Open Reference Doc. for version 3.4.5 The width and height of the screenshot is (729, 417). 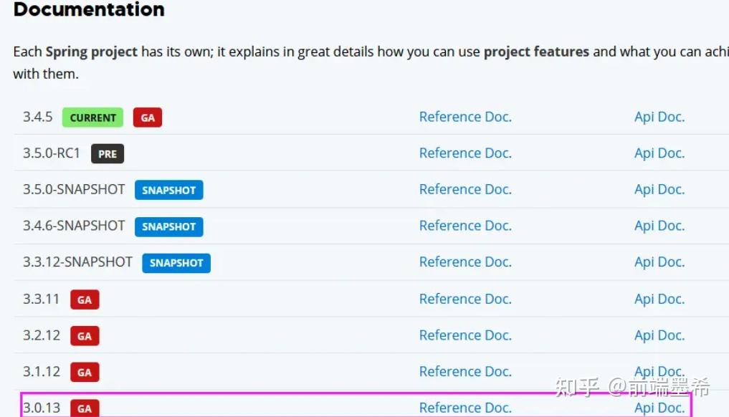pos(465,117)
